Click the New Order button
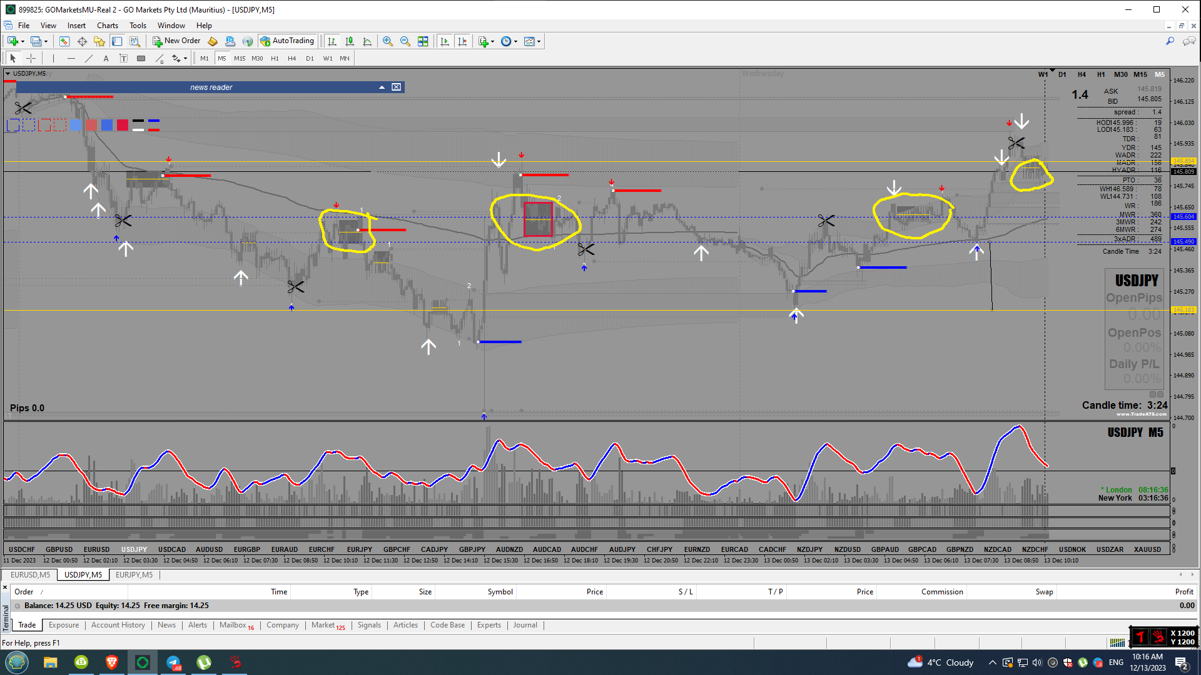1201x675 pixels. [176, 41]
